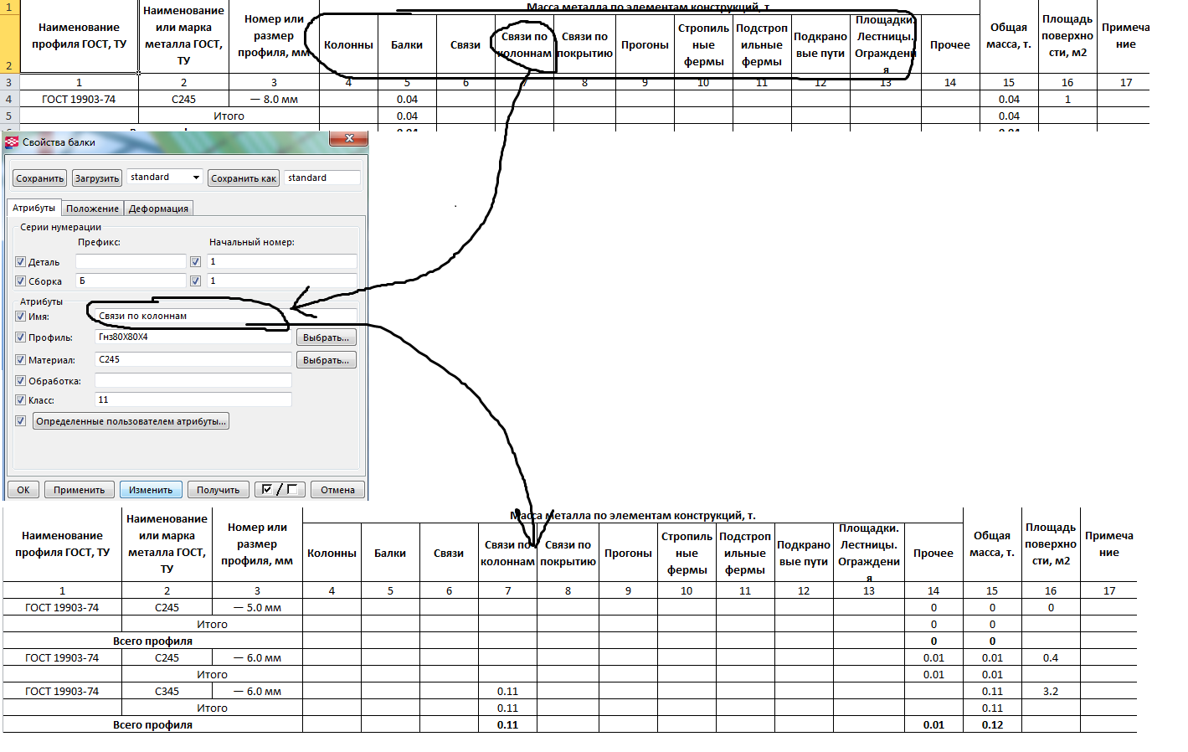This screenshot has height=752, width=1188.
Task: Focus the Имя field with Связи по колоннам
Action: [226, 316]
